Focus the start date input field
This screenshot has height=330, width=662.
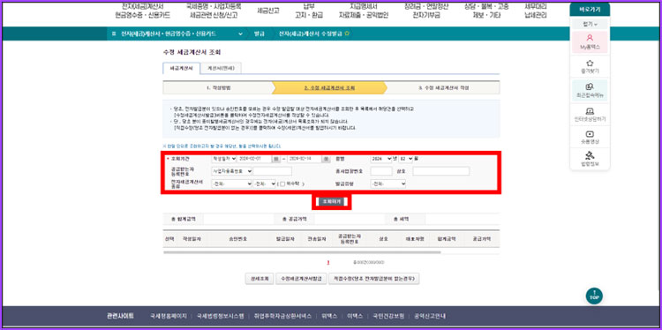click(x=255, y=159)
